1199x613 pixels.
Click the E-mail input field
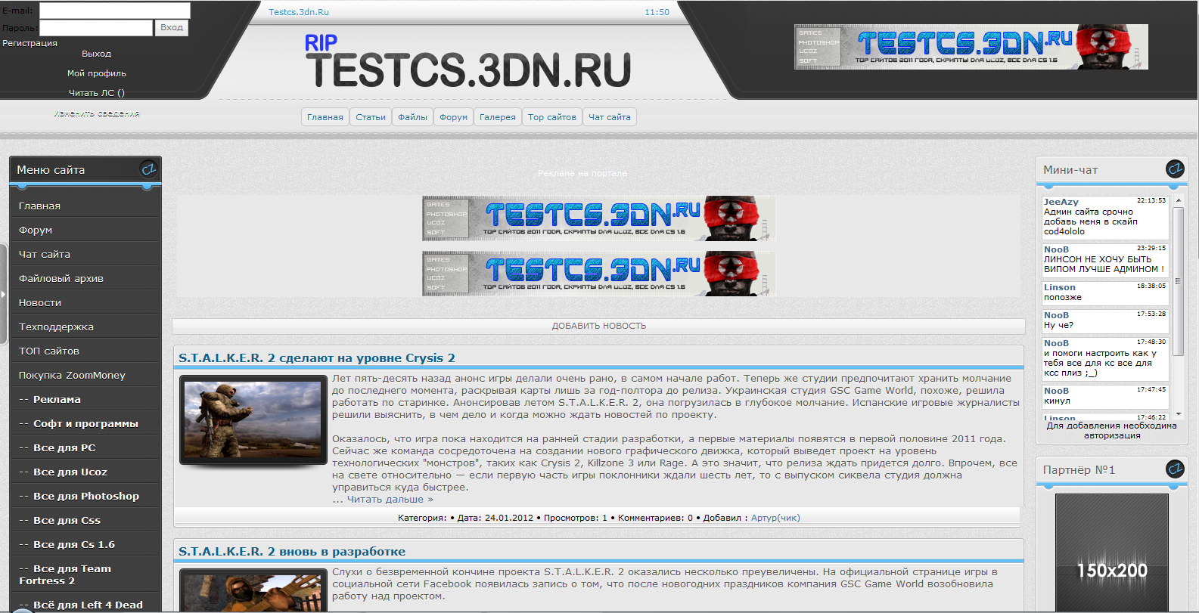(115, 11)
